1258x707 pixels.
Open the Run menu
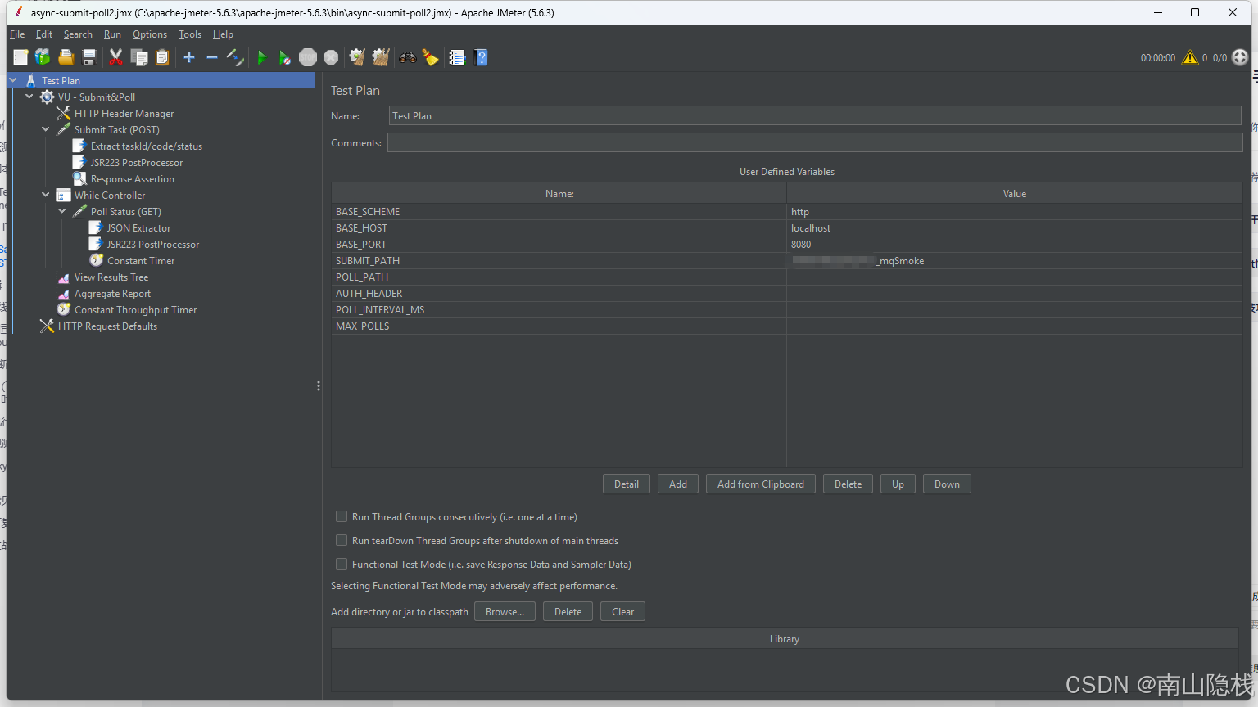click(112, 34)
